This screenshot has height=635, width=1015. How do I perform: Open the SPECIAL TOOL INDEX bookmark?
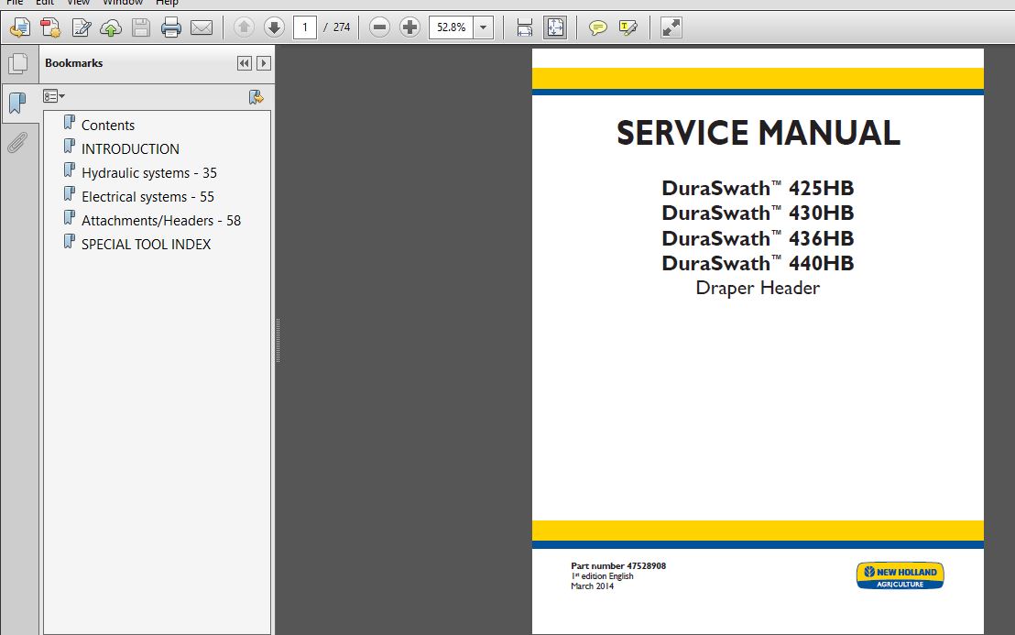pos(146,245)
